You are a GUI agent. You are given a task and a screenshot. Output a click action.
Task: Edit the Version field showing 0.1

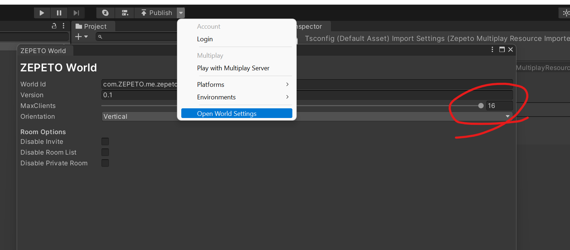(307, 95)
